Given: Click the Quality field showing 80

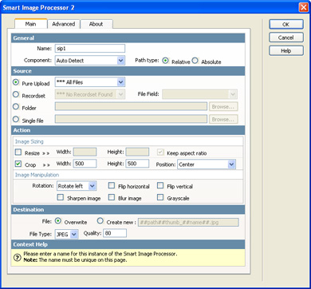Looking at the screenshot, I should click(x=115, y=233).
